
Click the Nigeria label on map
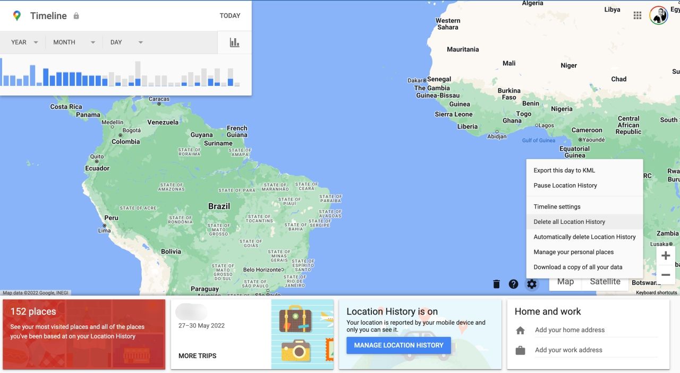tap(562, 109)
